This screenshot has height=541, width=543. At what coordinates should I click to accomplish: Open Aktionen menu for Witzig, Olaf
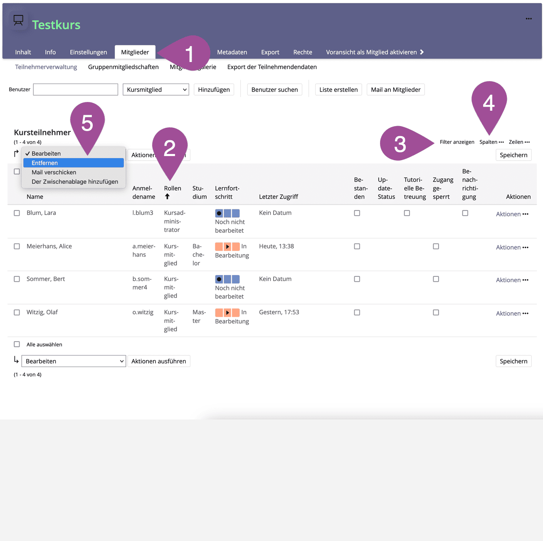click(x=512, y=313)
